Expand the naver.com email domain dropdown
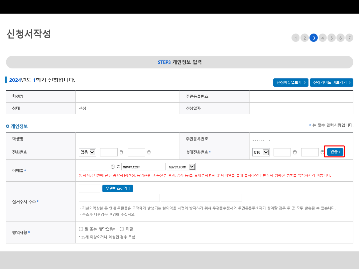The width and height of the screenshot is (359, 269). click(181, 167)
